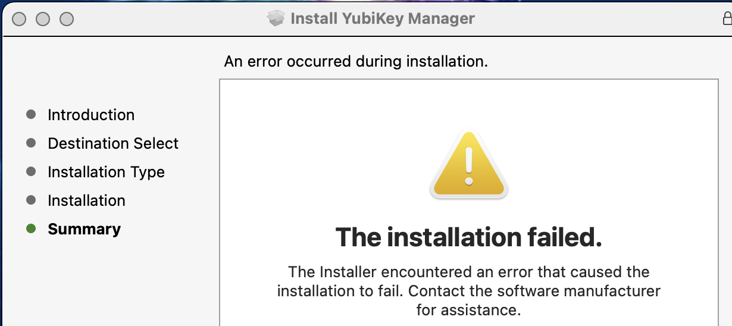Click the bullet next to Destination Select
This screenshot has height=326, width=732.
32,143
